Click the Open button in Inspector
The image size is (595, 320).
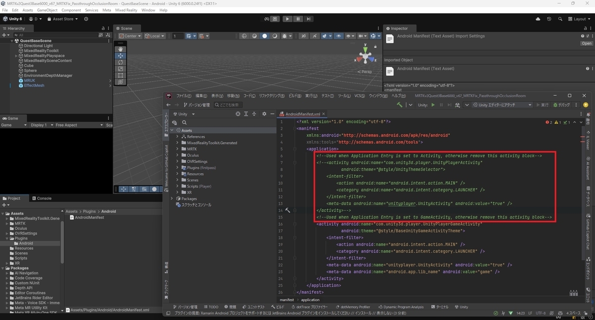coord(587,43)
